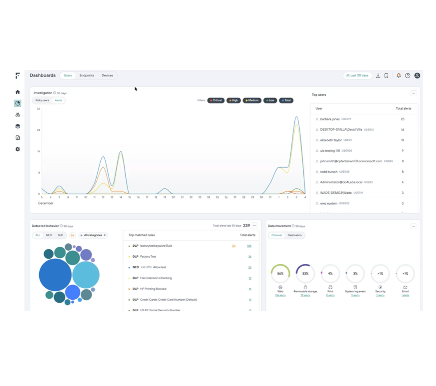This screenshot has width=436, height=386.
Task: Open Top users panel more options menu
Action: 413,93
